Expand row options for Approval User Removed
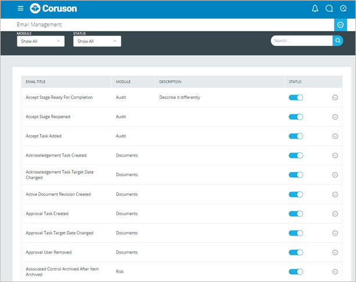 coord(335,252)
